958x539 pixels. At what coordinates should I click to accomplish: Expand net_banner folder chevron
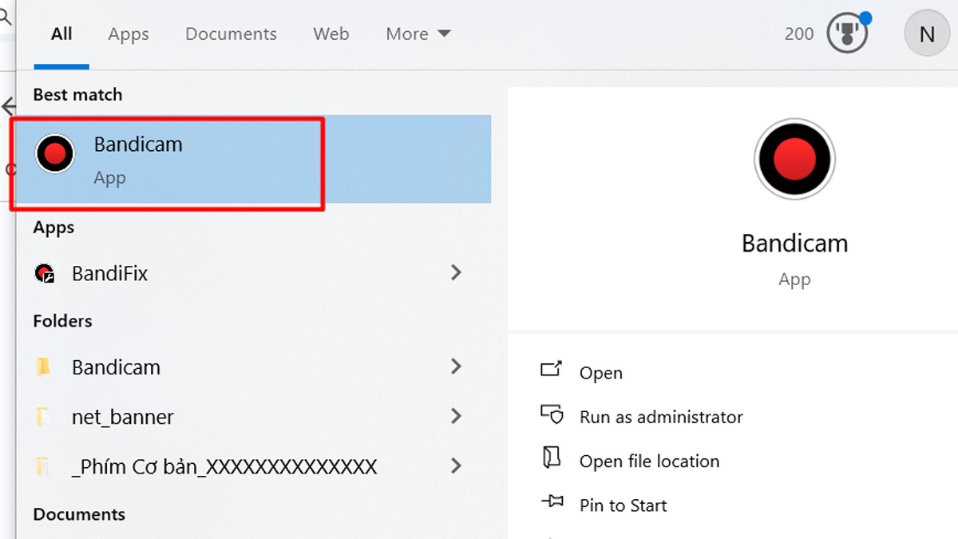pyautogui.click(x=456, y=415)
